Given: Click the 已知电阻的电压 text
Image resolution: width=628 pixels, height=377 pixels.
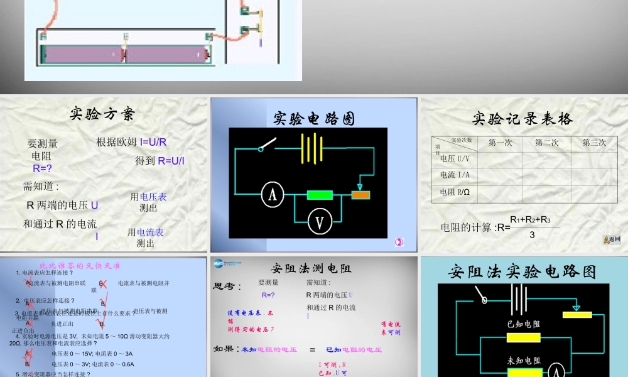Looking at the screenshot, I should coord(354,350).
